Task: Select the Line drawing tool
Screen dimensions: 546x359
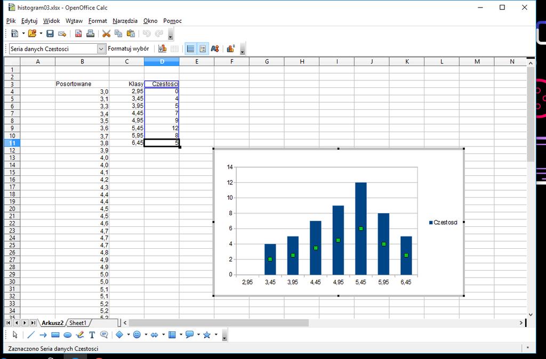Action: click(x=31, y=334)
